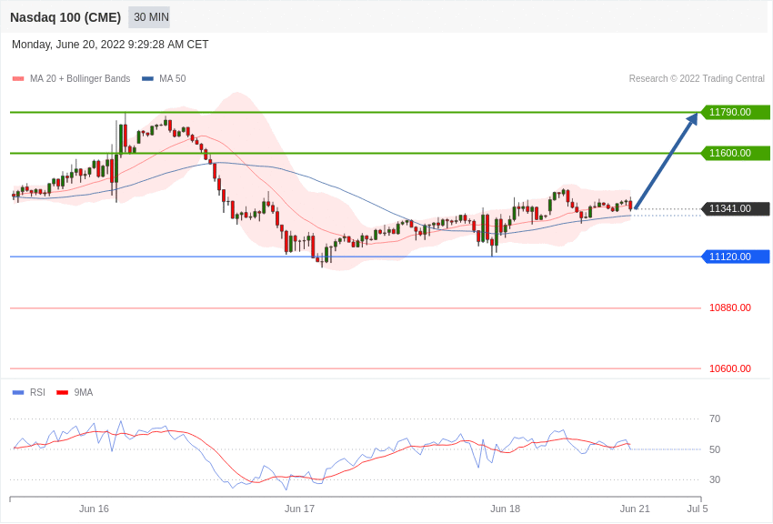773x524 pixels.
Task: Click the 'MA 50' legend label
Action: 173,79
